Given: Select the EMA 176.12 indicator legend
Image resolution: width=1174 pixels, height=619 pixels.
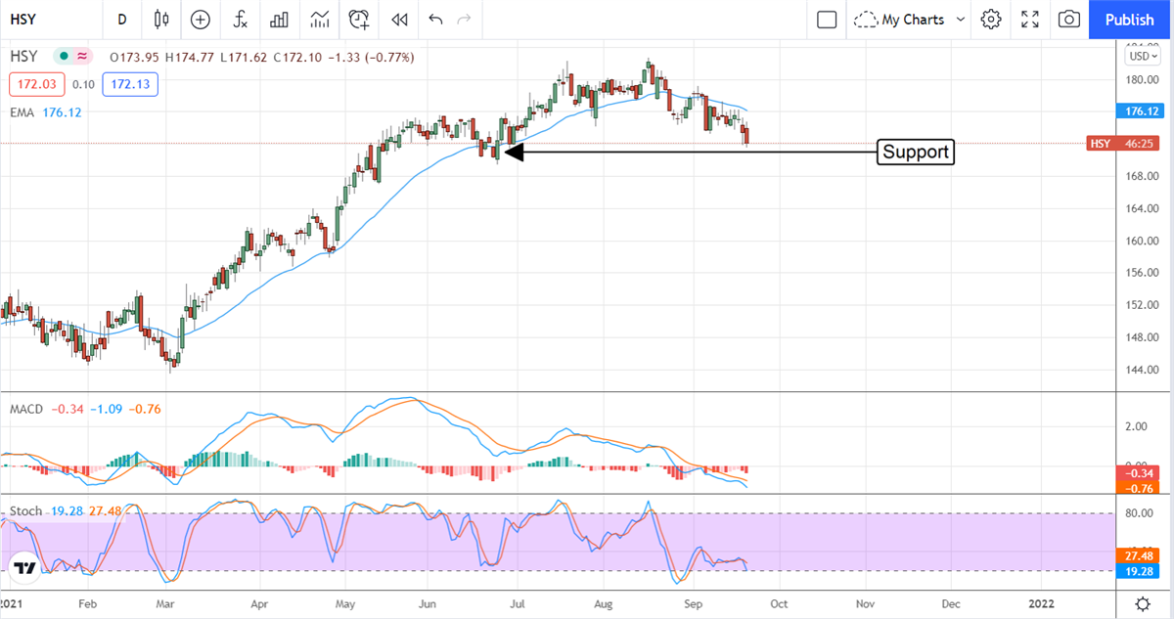Looking at the screenshot, I should 45,112.
